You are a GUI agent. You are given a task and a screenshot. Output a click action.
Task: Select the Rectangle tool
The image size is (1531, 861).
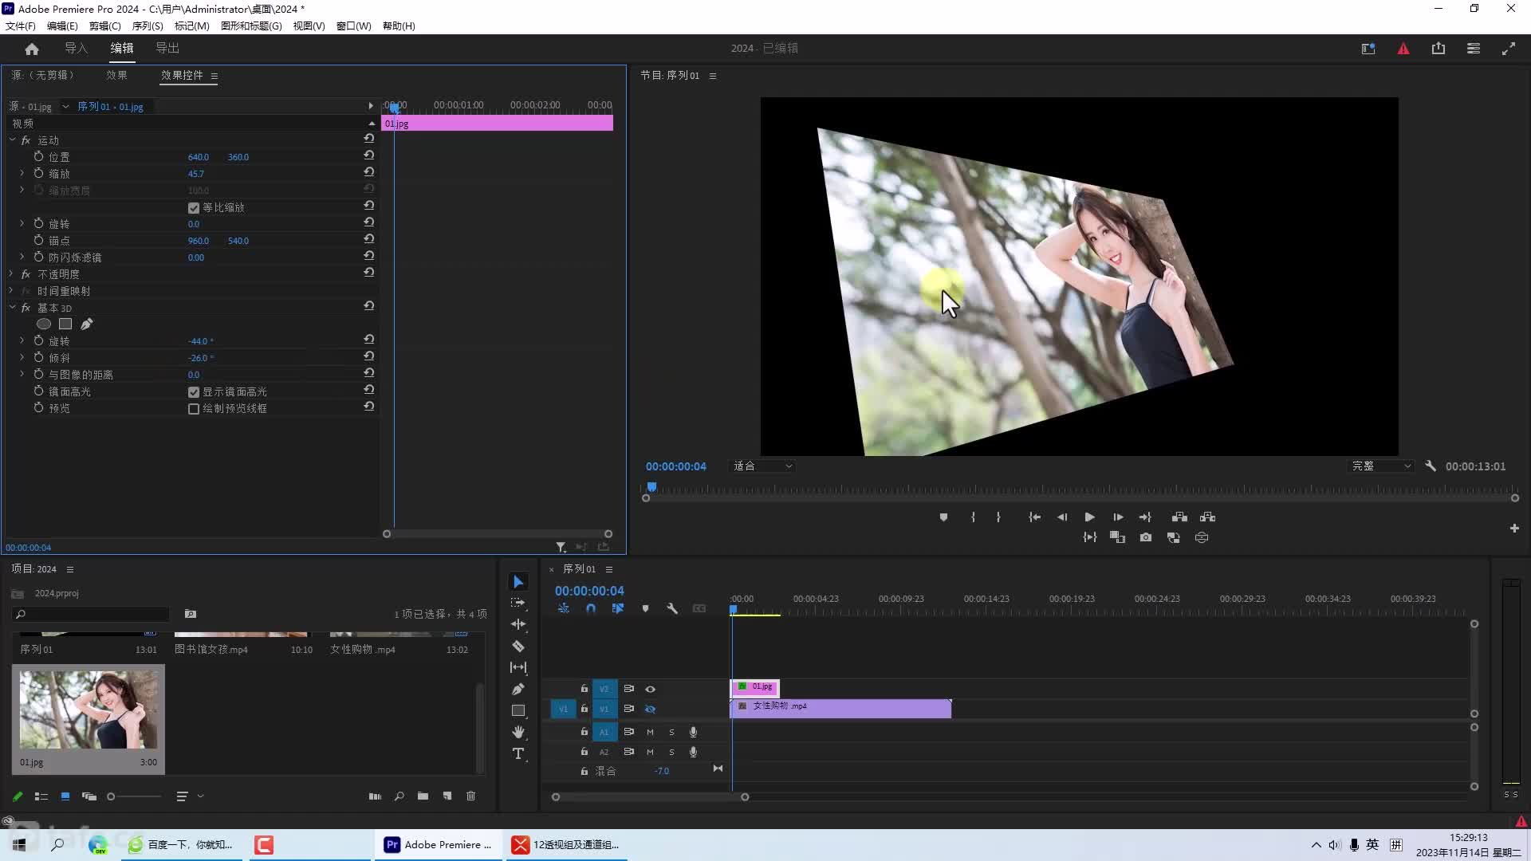click(518, 710)
